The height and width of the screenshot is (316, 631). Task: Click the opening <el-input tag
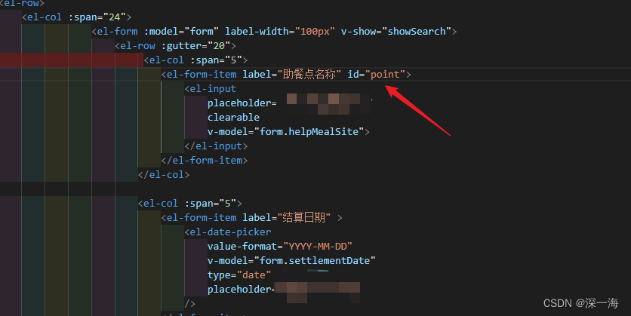(211, 88)
